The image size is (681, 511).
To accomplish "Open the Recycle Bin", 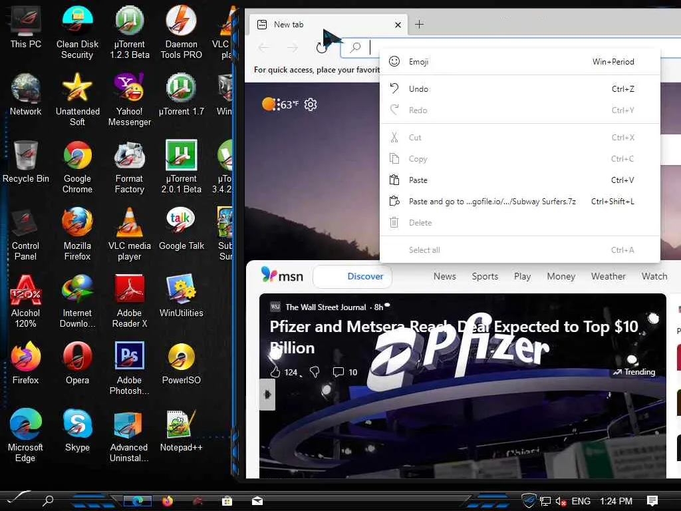I will [26, 162].
